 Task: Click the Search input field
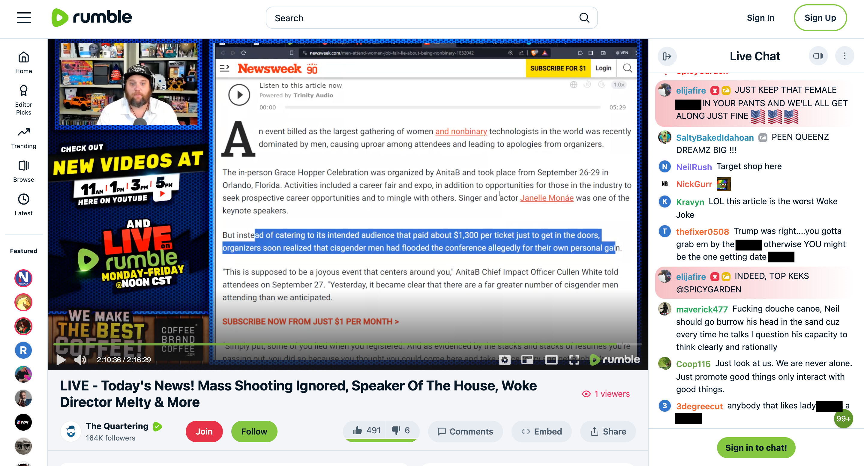pos(423,18)
